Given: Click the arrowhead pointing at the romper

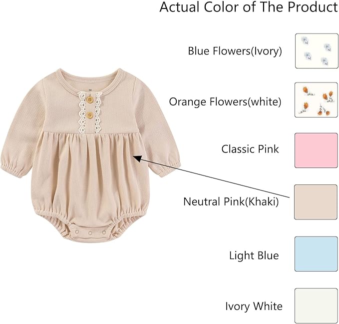Looking at the screenshot, I should point(137,158).
